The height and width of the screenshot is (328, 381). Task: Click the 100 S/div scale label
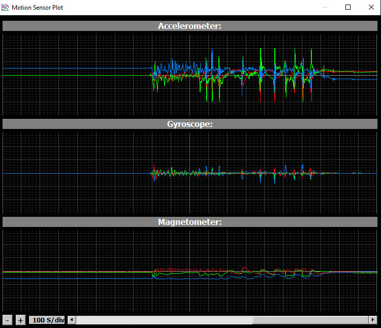[x=47, y=320]
